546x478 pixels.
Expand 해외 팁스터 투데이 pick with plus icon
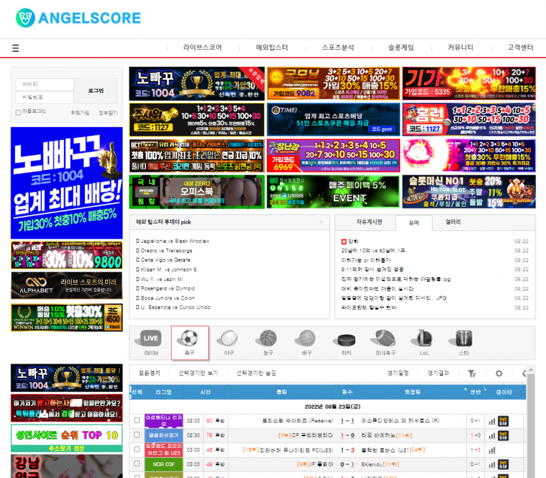[x=320, y=222]
